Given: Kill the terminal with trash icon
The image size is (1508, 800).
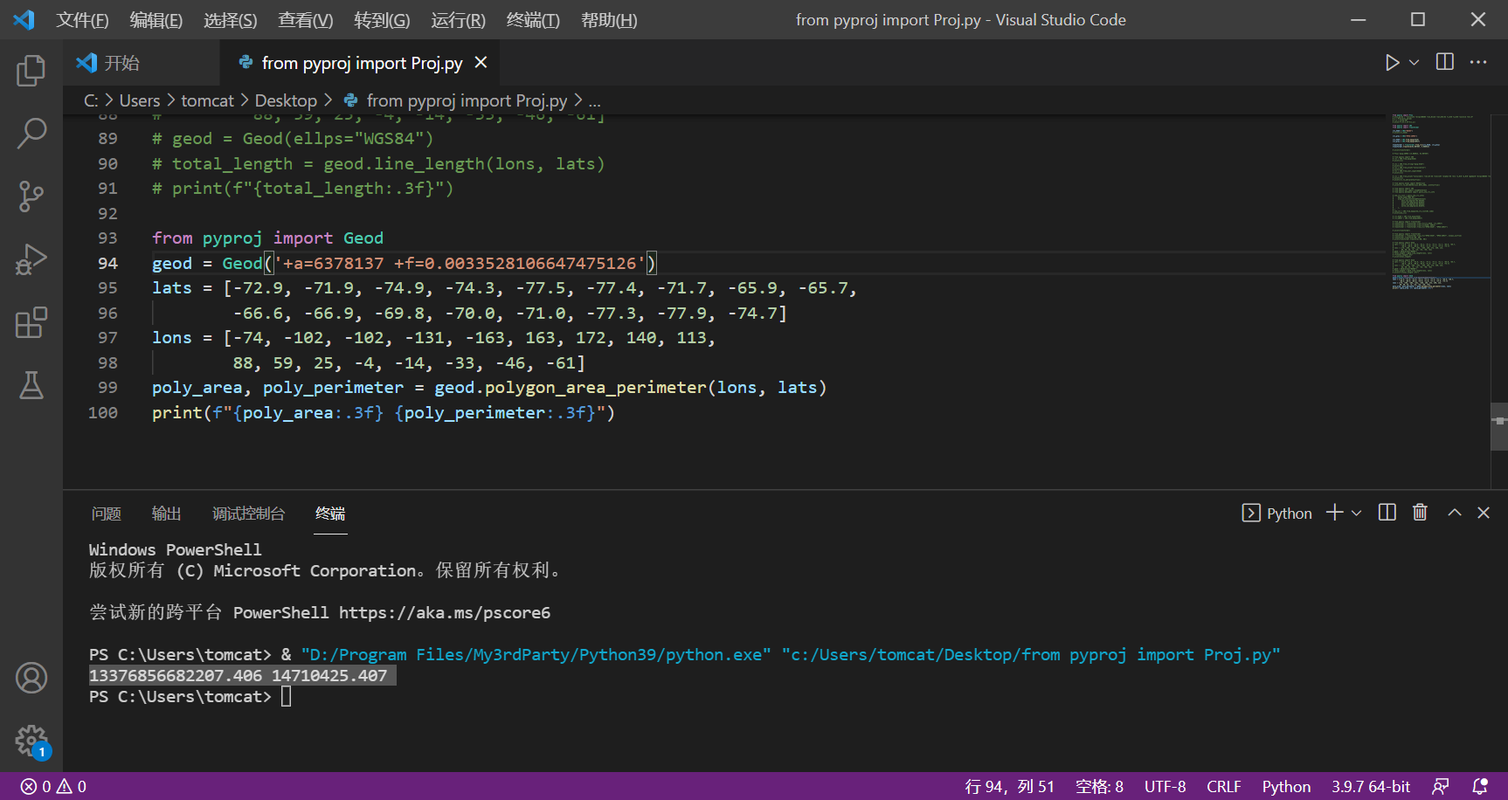Looking at the screenshot, I should tap(1421, 513).
